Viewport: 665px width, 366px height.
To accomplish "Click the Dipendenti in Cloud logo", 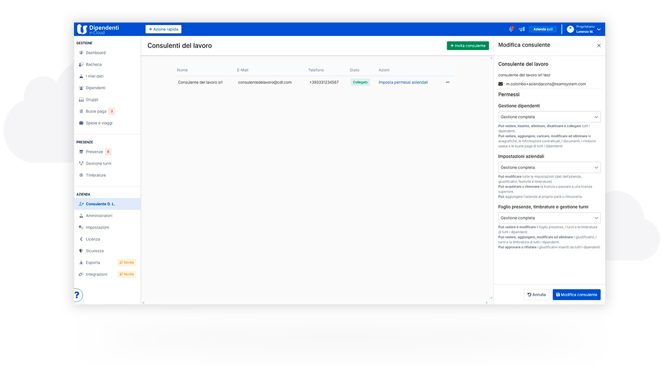I will [98, 29].
